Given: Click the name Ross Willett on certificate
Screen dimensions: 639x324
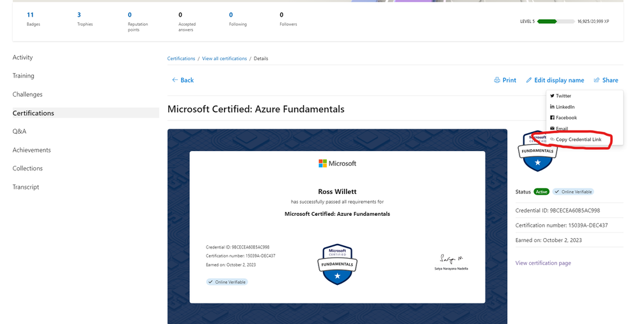Looking at the screenshot, I should pos(337,191).
